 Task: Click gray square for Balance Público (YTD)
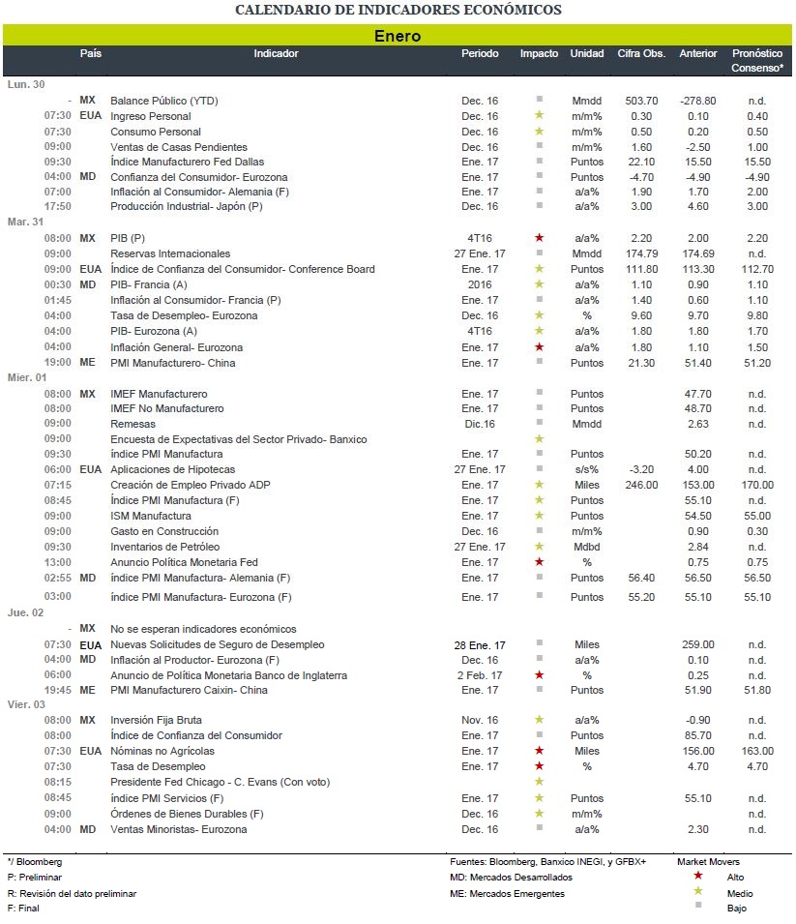click(x=539, y=99)
